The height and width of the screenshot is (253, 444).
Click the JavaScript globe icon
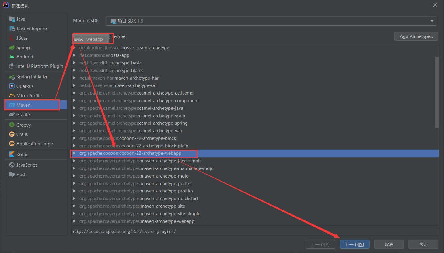pyautogui.click(x=12, y=165)
